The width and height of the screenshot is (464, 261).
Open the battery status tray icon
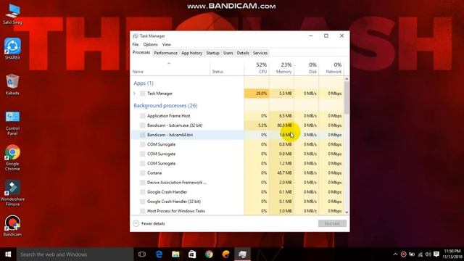412,254
